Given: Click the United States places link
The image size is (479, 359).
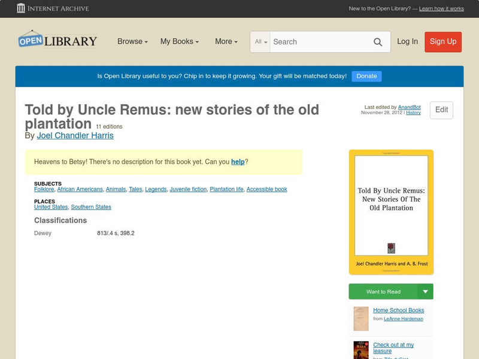Looking at the screenshot, I should click(52, 206).
